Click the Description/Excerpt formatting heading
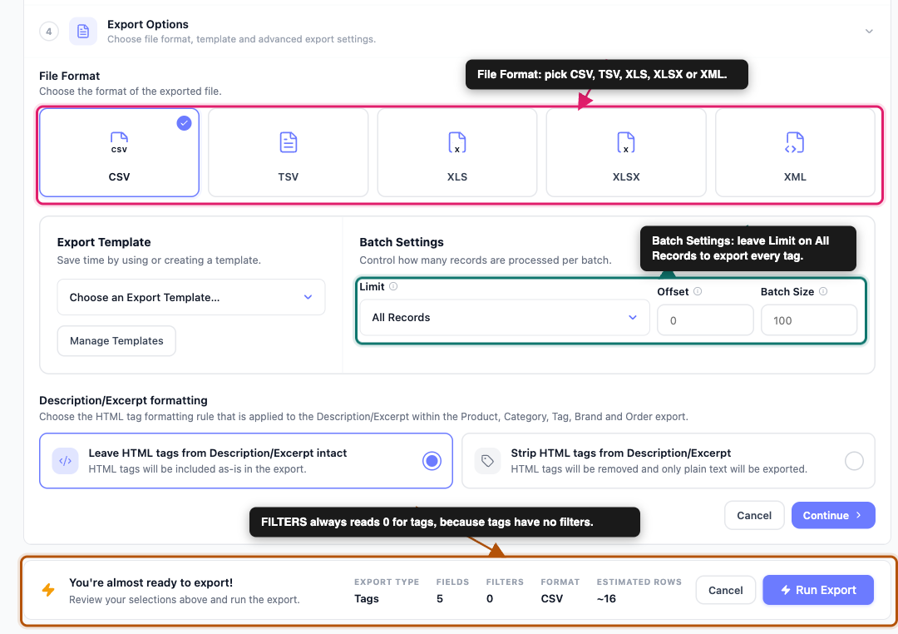This screenshot has width=898, height=634. (123, 400)
